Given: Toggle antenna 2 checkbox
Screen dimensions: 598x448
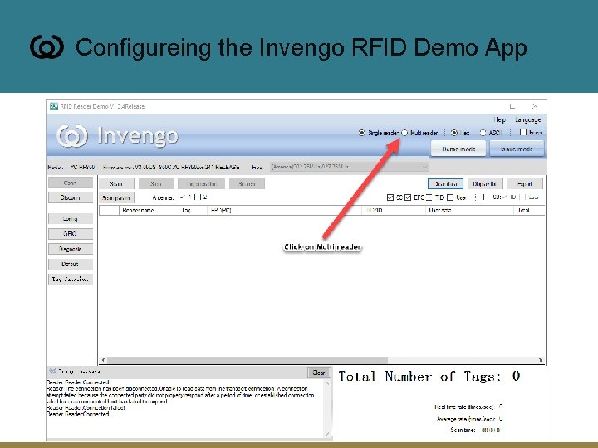Looking at the screenshot, I should click(198, 197).
